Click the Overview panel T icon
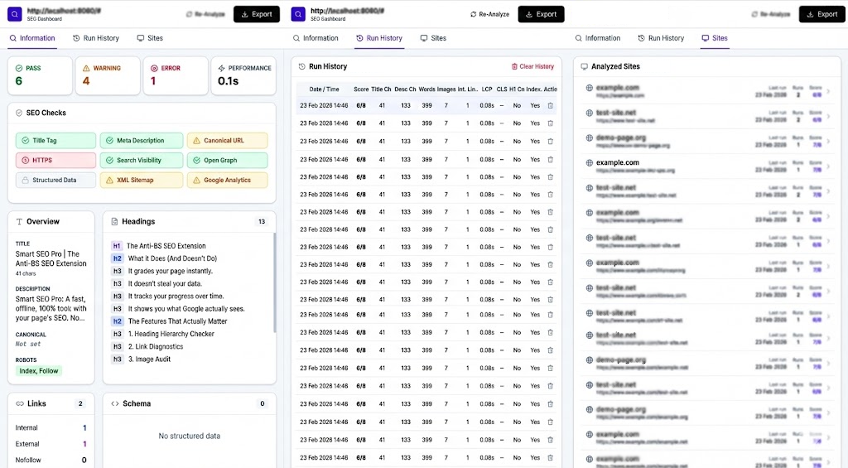 click(19, 222)
